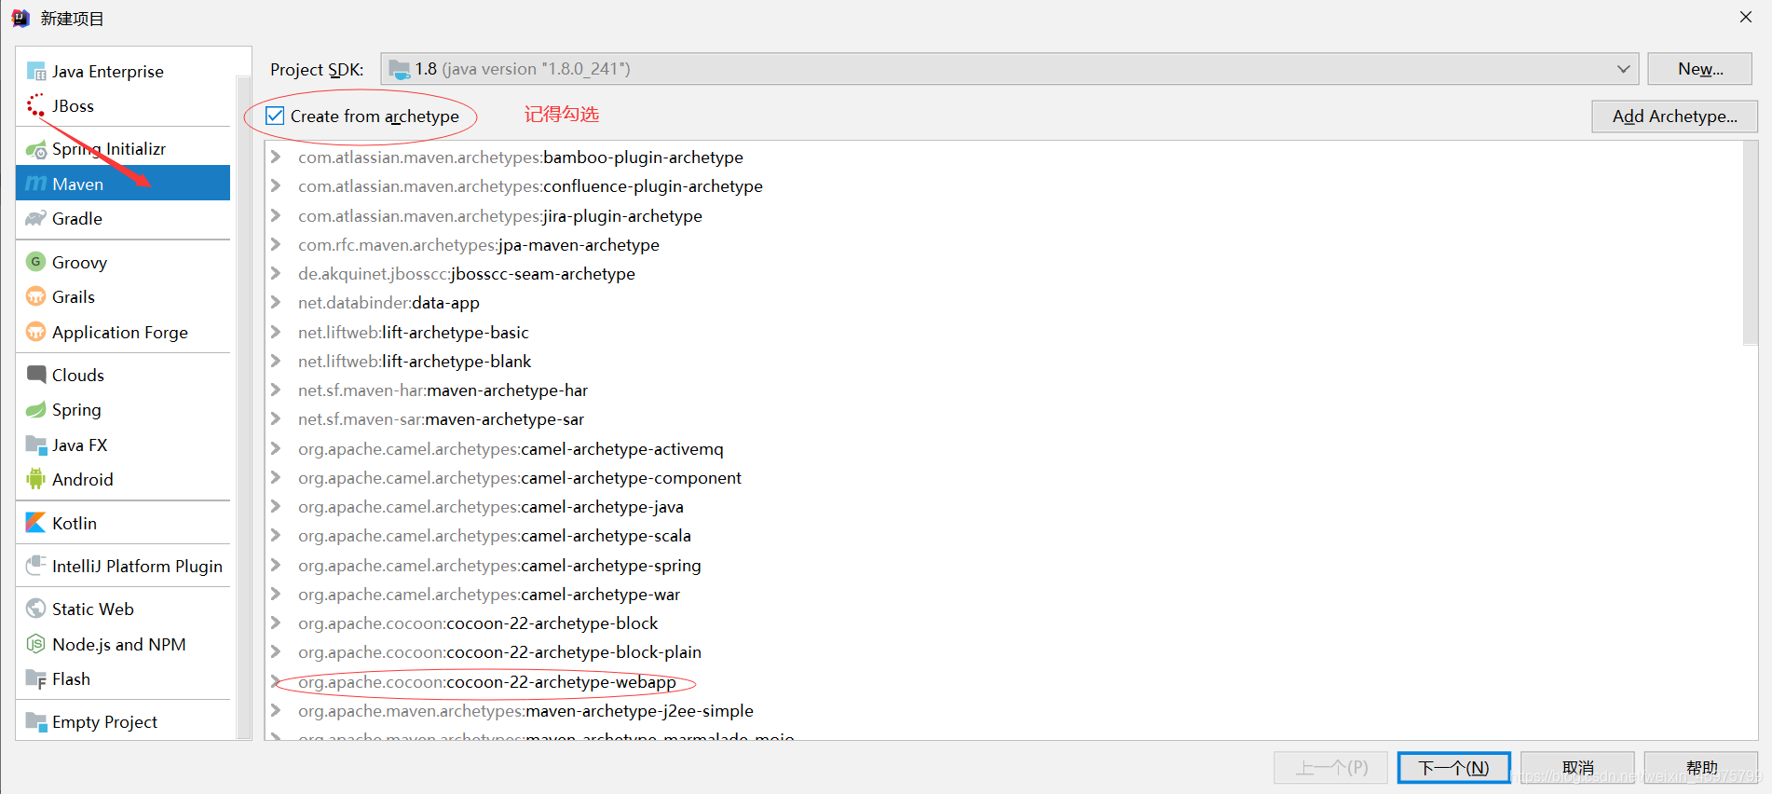
Task: Choose the Gradle elephant icon
Action: pyautogui.click(x=36, y=218)
